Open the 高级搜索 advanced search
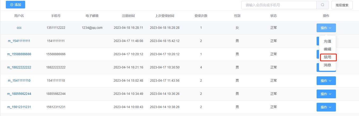 pos(342,5)
